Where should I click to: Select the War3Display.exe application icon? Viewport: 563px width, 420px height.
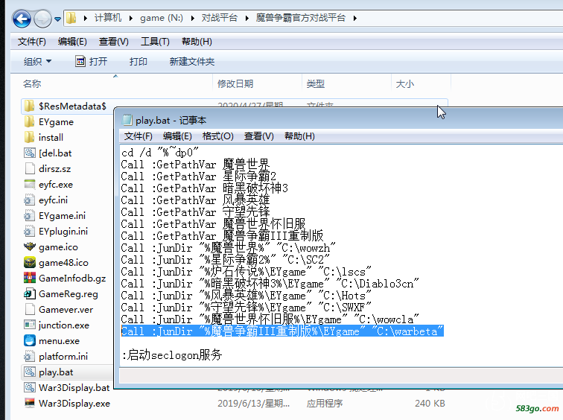(x=30, y=403)
